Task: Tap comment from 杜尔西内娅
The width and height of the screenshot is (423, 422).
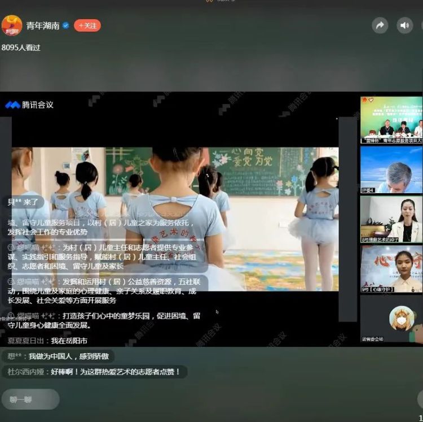Action: tap(94, 372)
